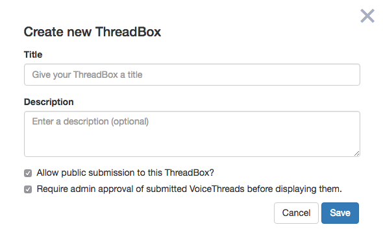The height and width of the screenshot is (240, 383).
Task: Disable admin approval of submitted VoiceThreads
Action: (x=28, y=189)
